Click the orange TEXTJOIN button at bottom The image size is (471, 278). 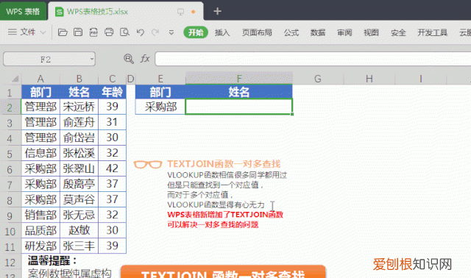click(x=223, y=271)
